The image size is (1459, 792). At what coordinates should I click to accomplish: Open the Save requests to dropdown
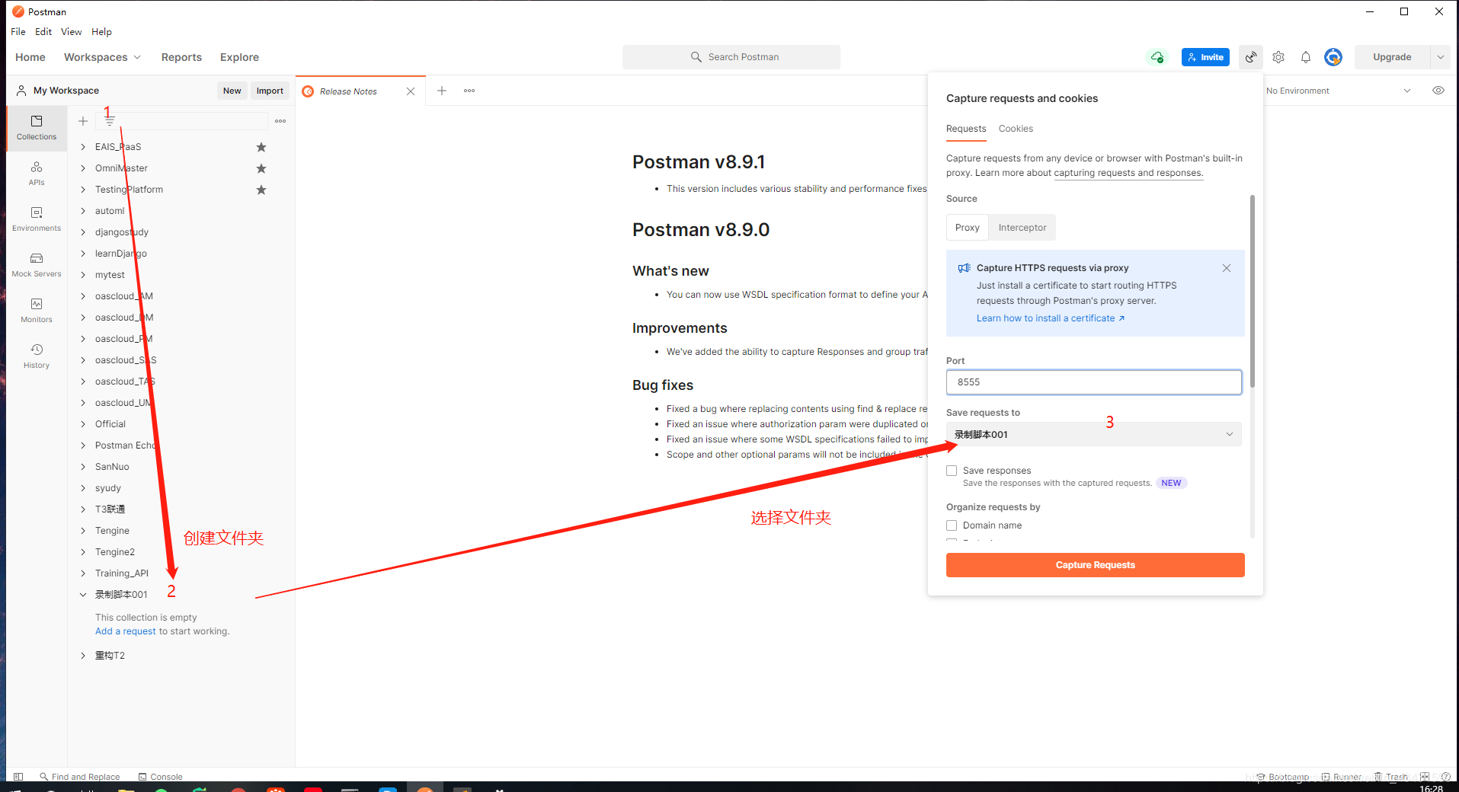[x=1094, y=435]
